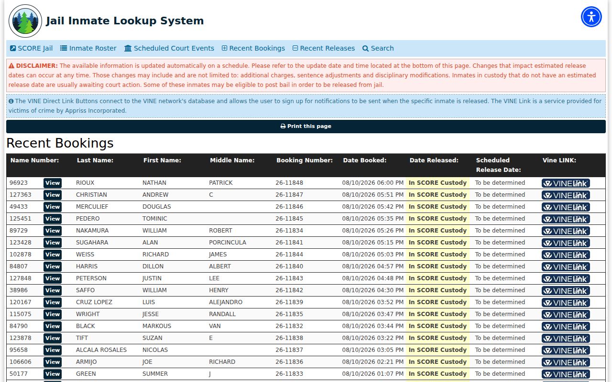View record for SUGAHARA, number 123428

coord(53,243)
